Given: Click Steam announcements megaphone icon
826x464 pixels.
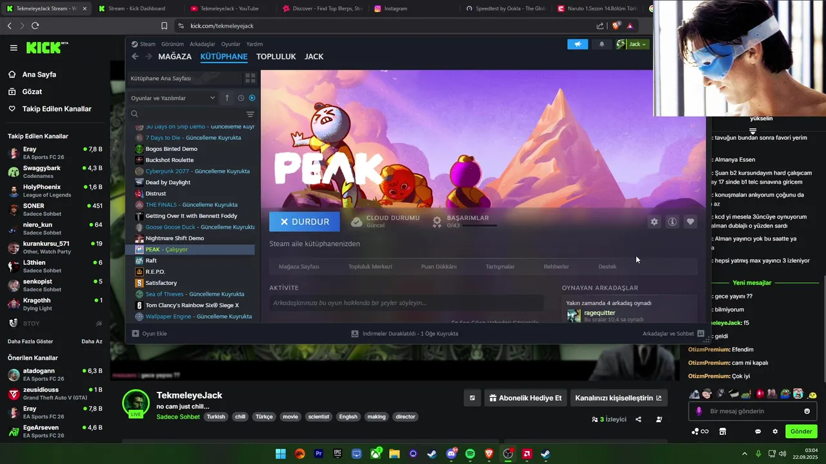Looking at the screenshot, I should click(578, 44).
